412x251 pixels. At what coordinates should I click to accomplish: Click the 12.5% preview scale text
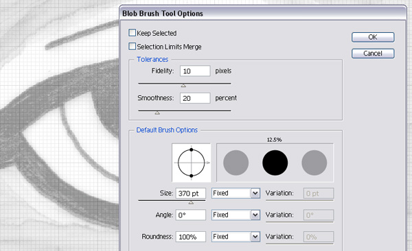274,140
